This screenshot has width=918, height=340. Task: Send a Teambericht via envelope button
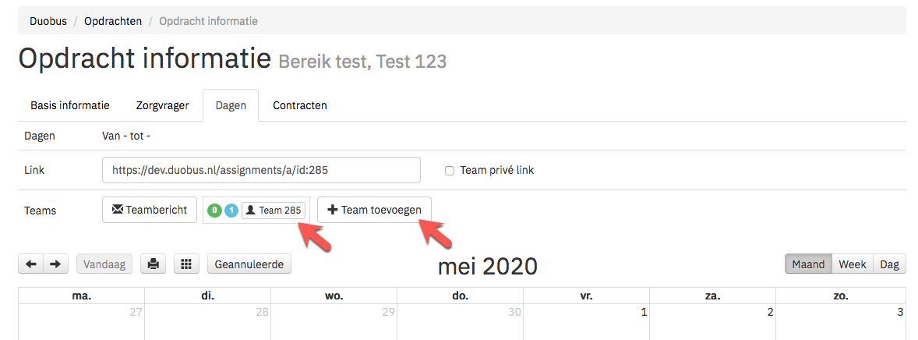click(150, 210)
